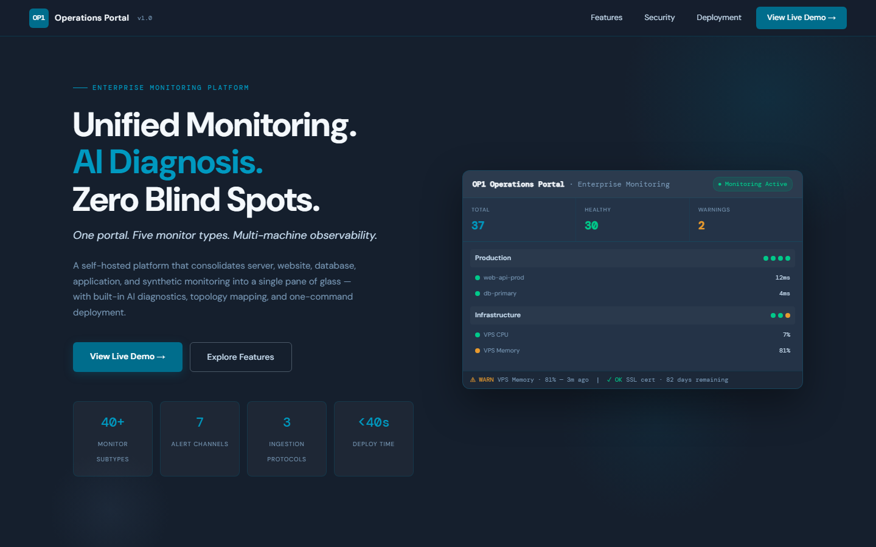Image resolution: width=876 pixels, height=547 pixels.
Task: Select the web-api-prod row
Action: click(633, 278)
